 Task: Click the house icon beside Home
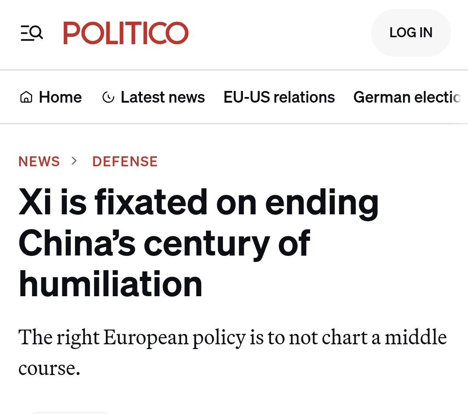[x=26, y=97]
